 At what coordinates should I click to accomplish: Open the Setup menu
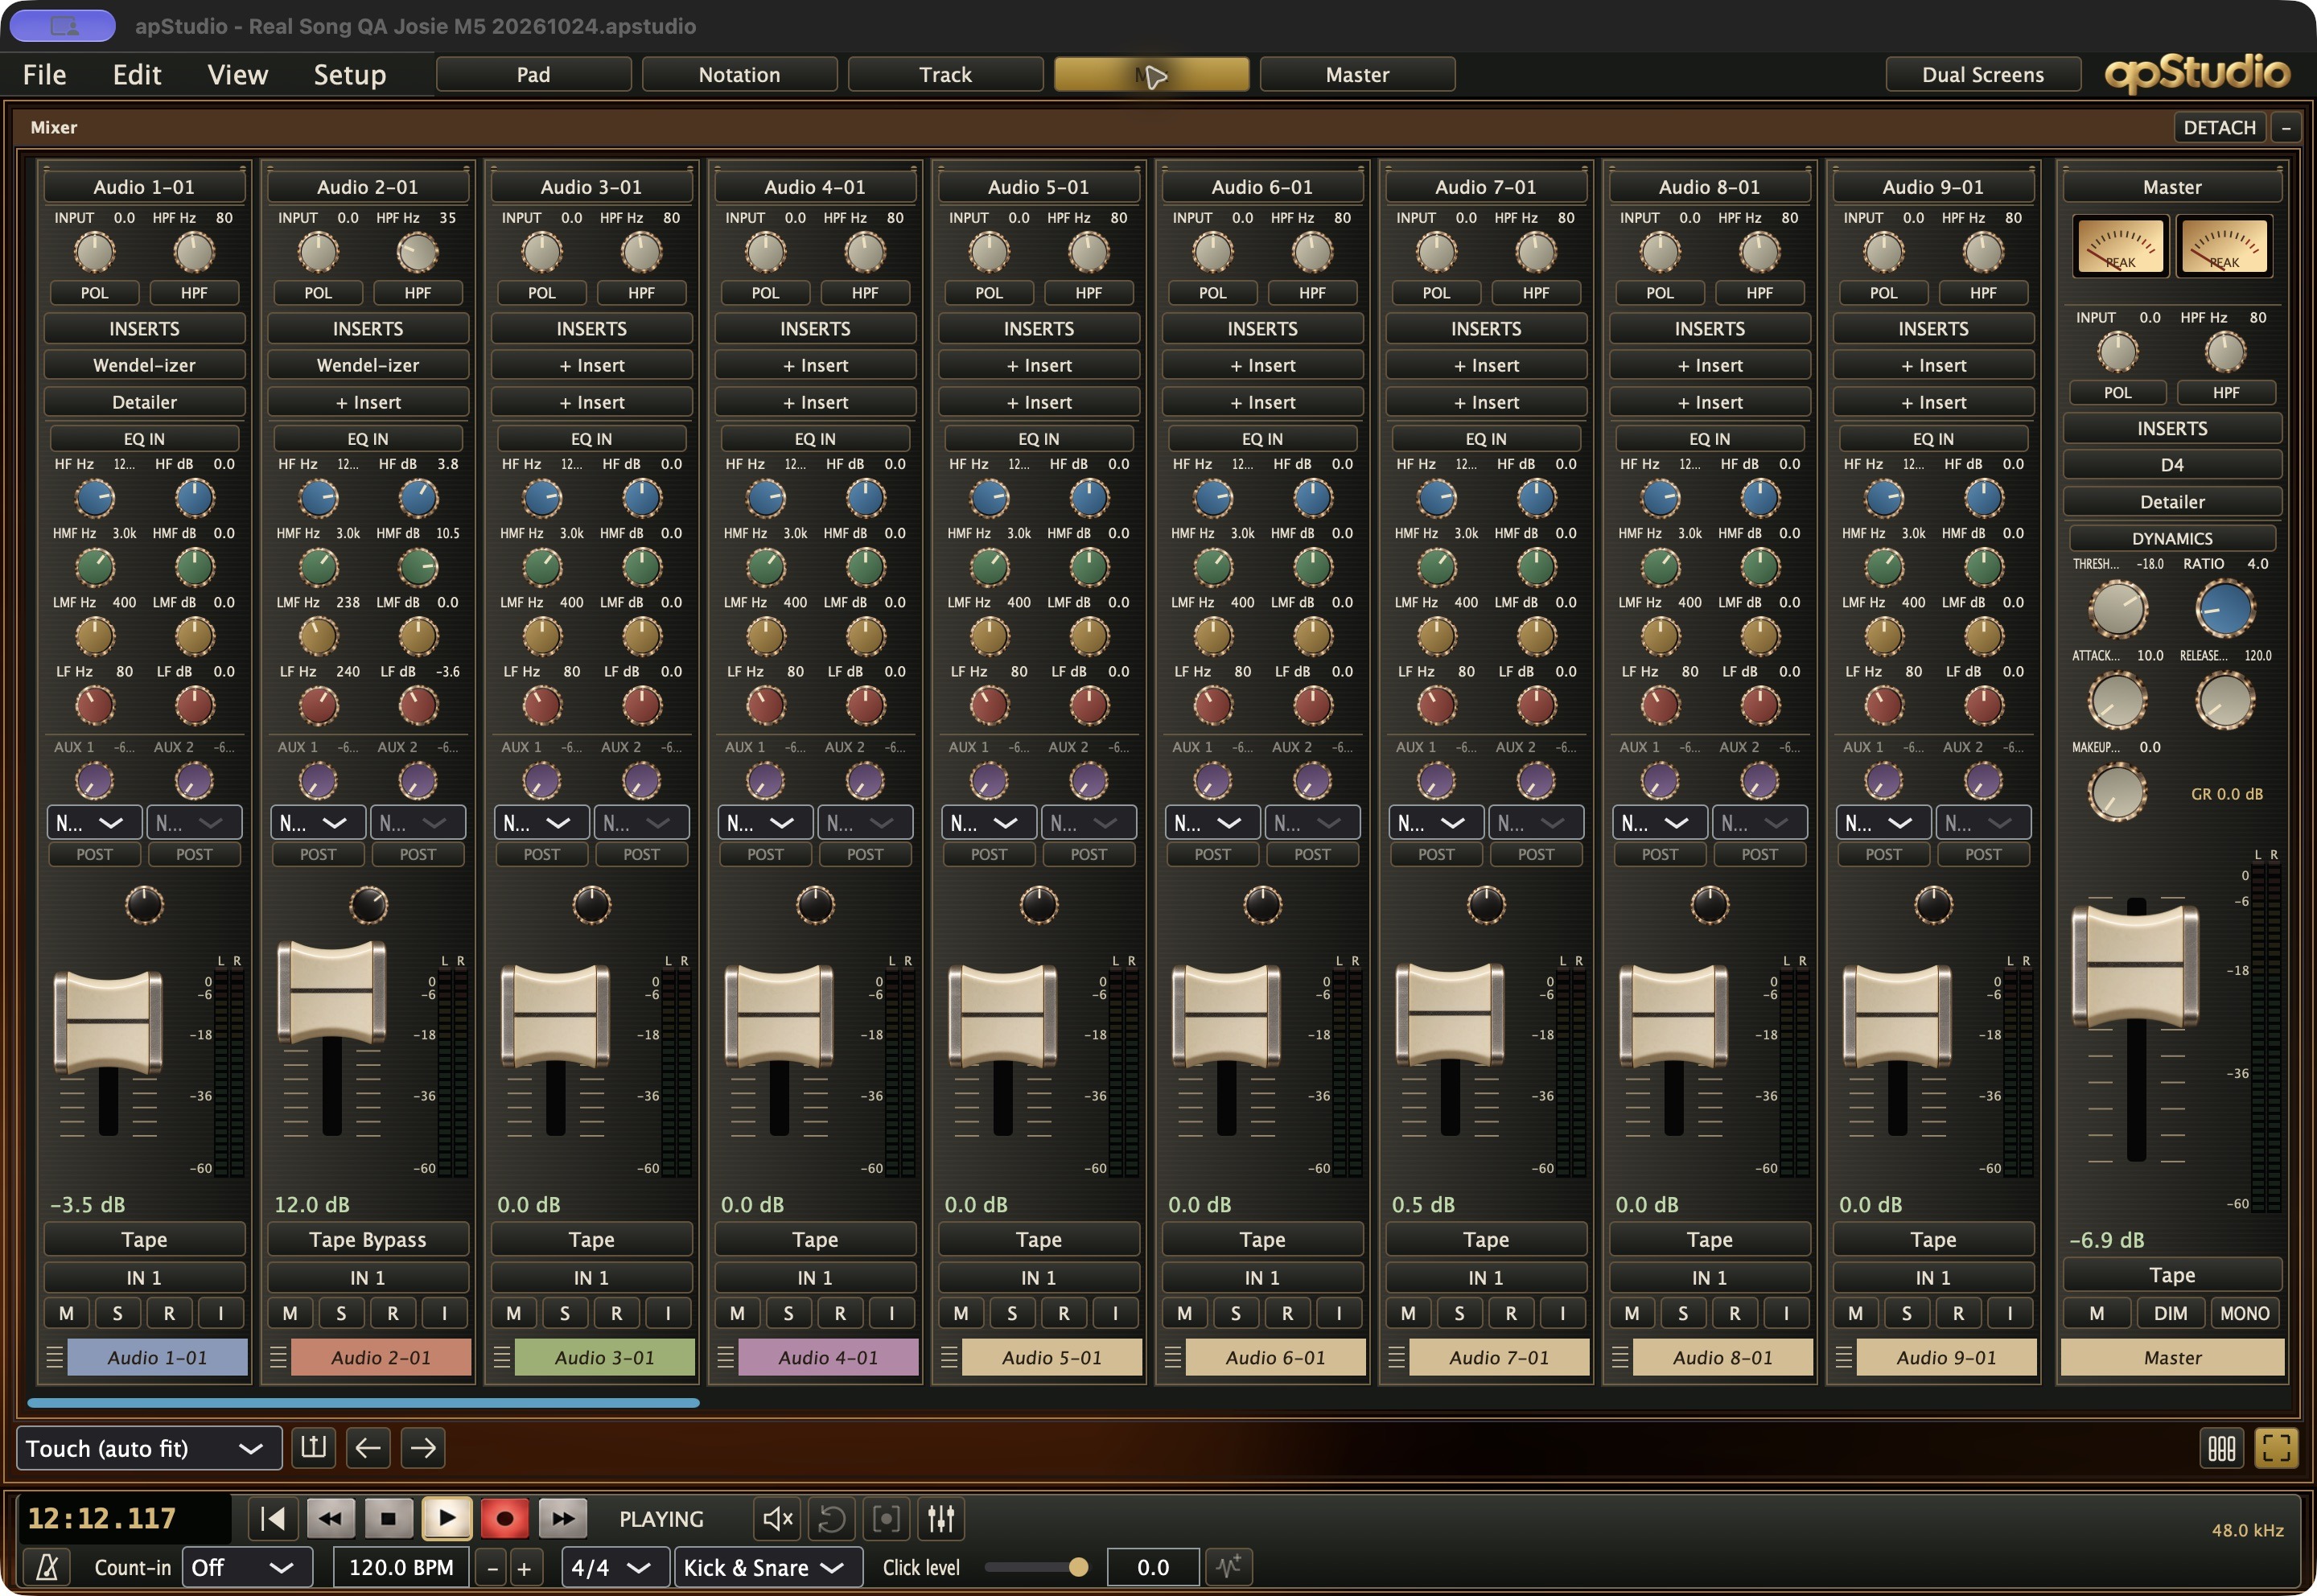point(349,75)
